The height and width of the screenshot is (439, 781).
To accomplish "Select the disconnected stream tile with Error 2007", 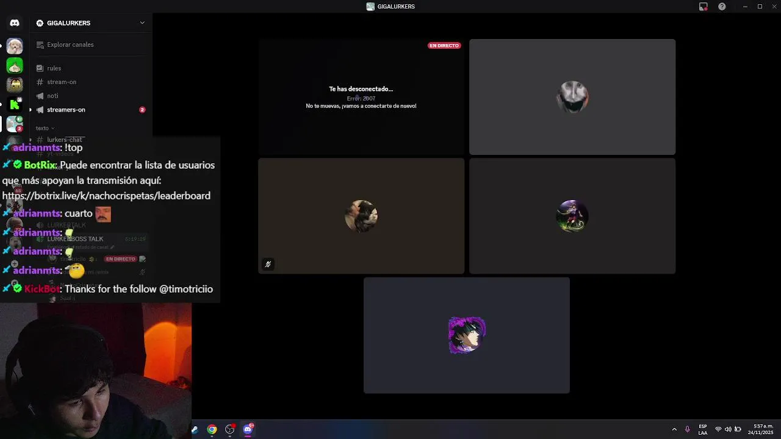I will [361, 97].
